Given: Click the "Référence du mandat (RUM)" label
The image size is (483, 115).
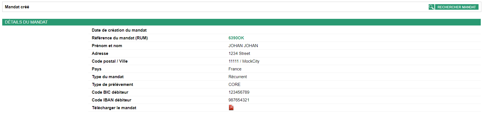Looking at the screenshot, I should click(x=120, y=38).
